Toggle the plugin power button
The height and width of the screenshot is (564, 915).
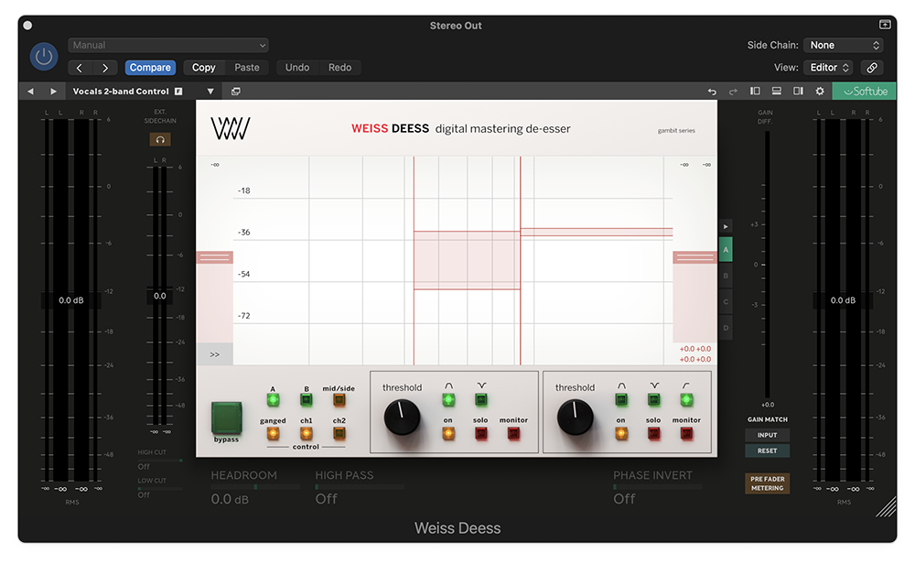[44, 57]
